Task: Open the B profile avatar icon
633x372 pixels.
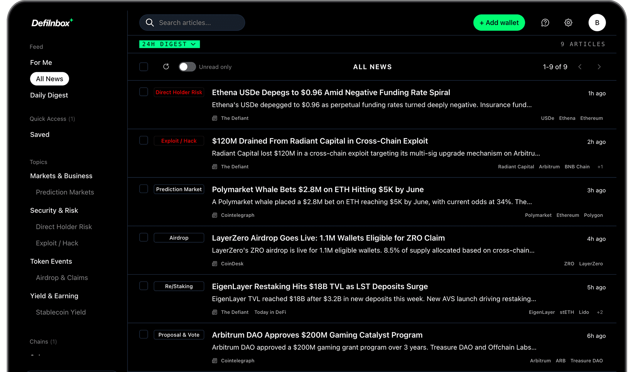Action: click(597, 23)
